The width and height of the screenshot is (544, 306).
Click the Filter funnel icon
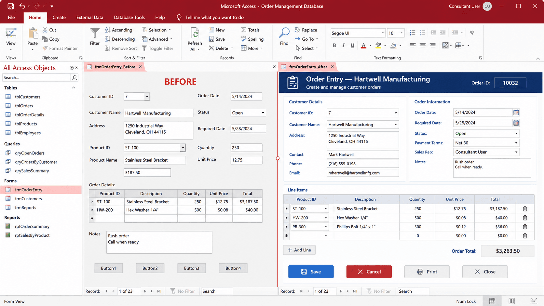(95, 33)
